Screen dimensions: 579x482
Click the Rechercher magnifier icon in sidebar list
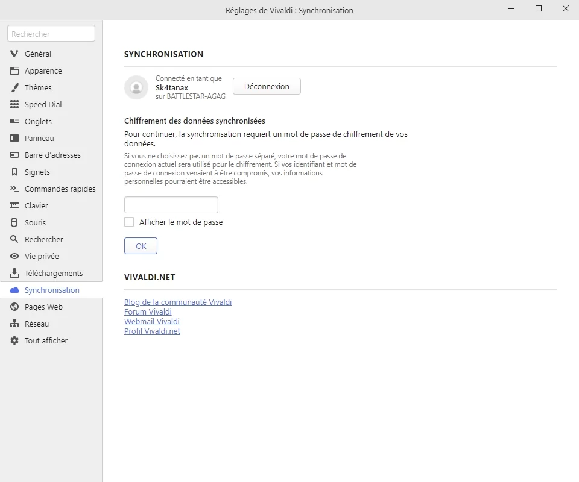coord(14,239)
